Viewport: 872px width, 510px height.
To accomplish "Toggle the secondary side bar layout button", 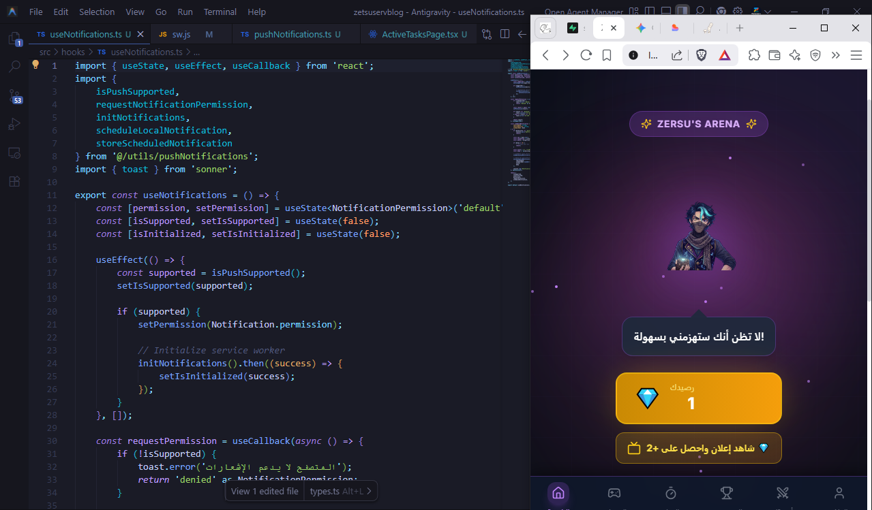I will coord(682,12).
